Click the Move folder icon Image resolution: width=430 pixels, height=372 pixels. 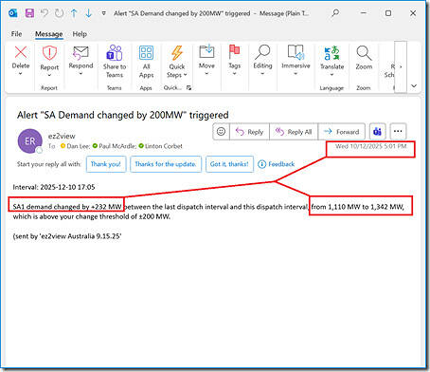(x=206, y=51)
